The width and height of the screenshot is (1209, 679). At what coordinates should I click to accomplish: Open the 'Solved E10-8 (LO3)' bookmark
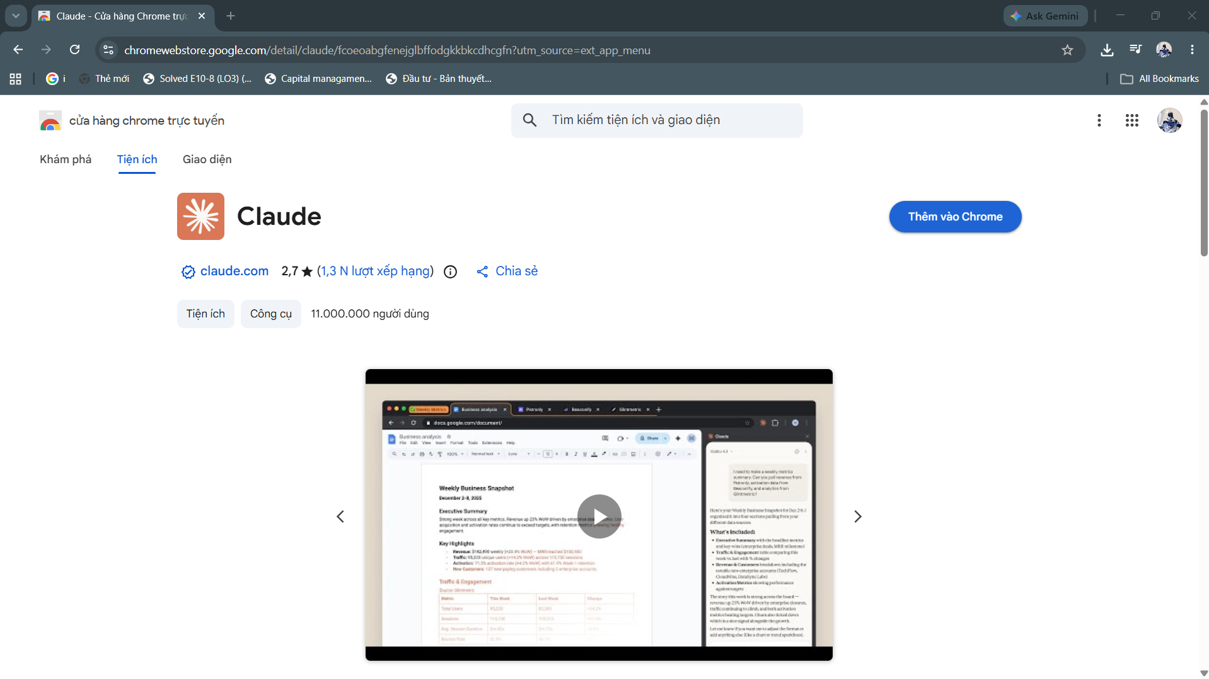click(x=197, y=79)
